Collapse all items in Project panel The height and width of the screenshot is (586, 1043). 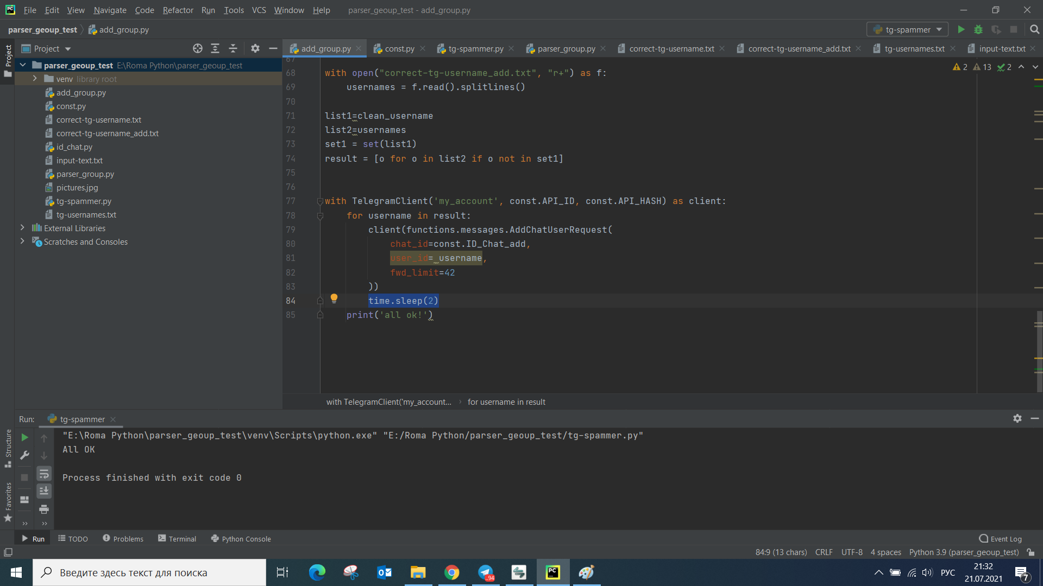point(233,49)
